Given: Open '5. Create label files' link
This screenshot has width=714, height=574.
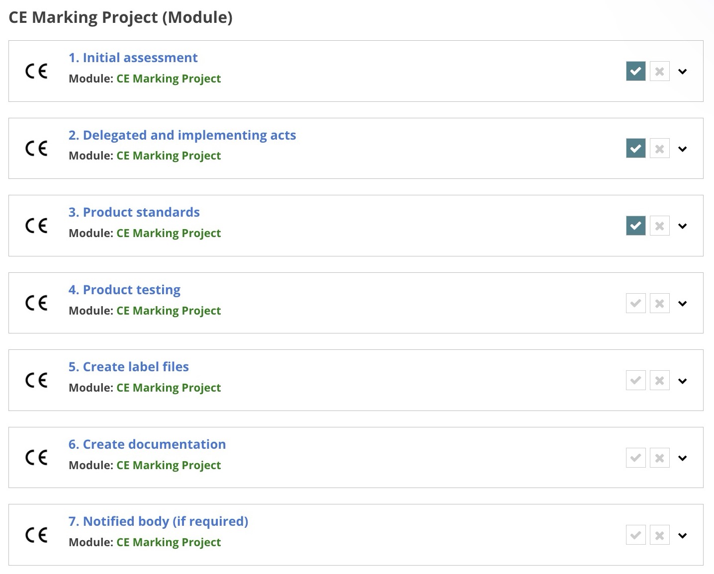Looking at the screenshot, I should click(128, 367).
